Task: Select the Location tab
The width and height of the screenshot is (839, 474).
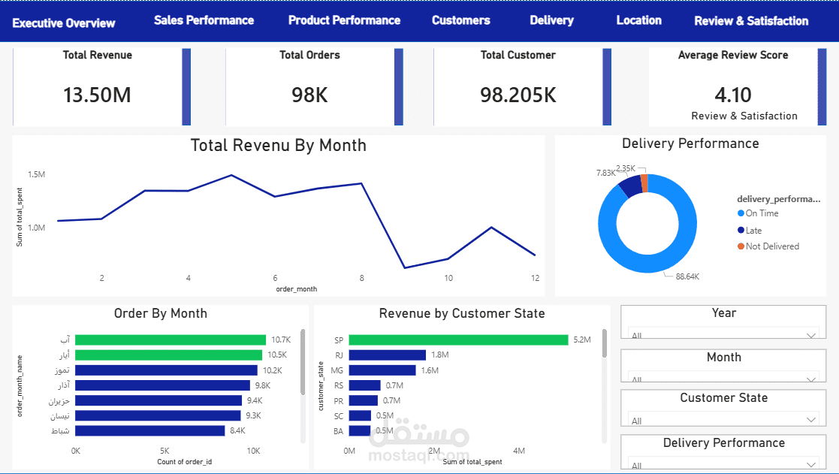Action: click(639, 20)
